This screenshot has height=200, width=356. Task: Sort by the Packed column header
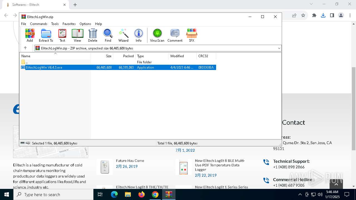pos(124,56)
